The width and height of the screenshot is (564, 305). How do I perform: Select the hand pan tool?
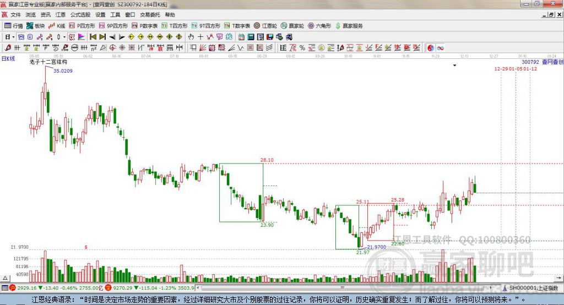191,37
